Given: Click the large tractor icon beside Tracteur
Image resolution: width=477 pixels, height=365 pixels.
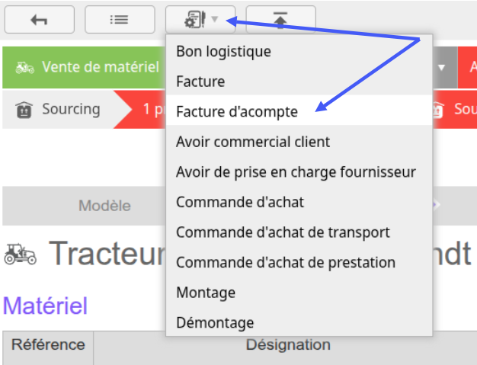Looking at the screenshot, I should coord(21,254).
